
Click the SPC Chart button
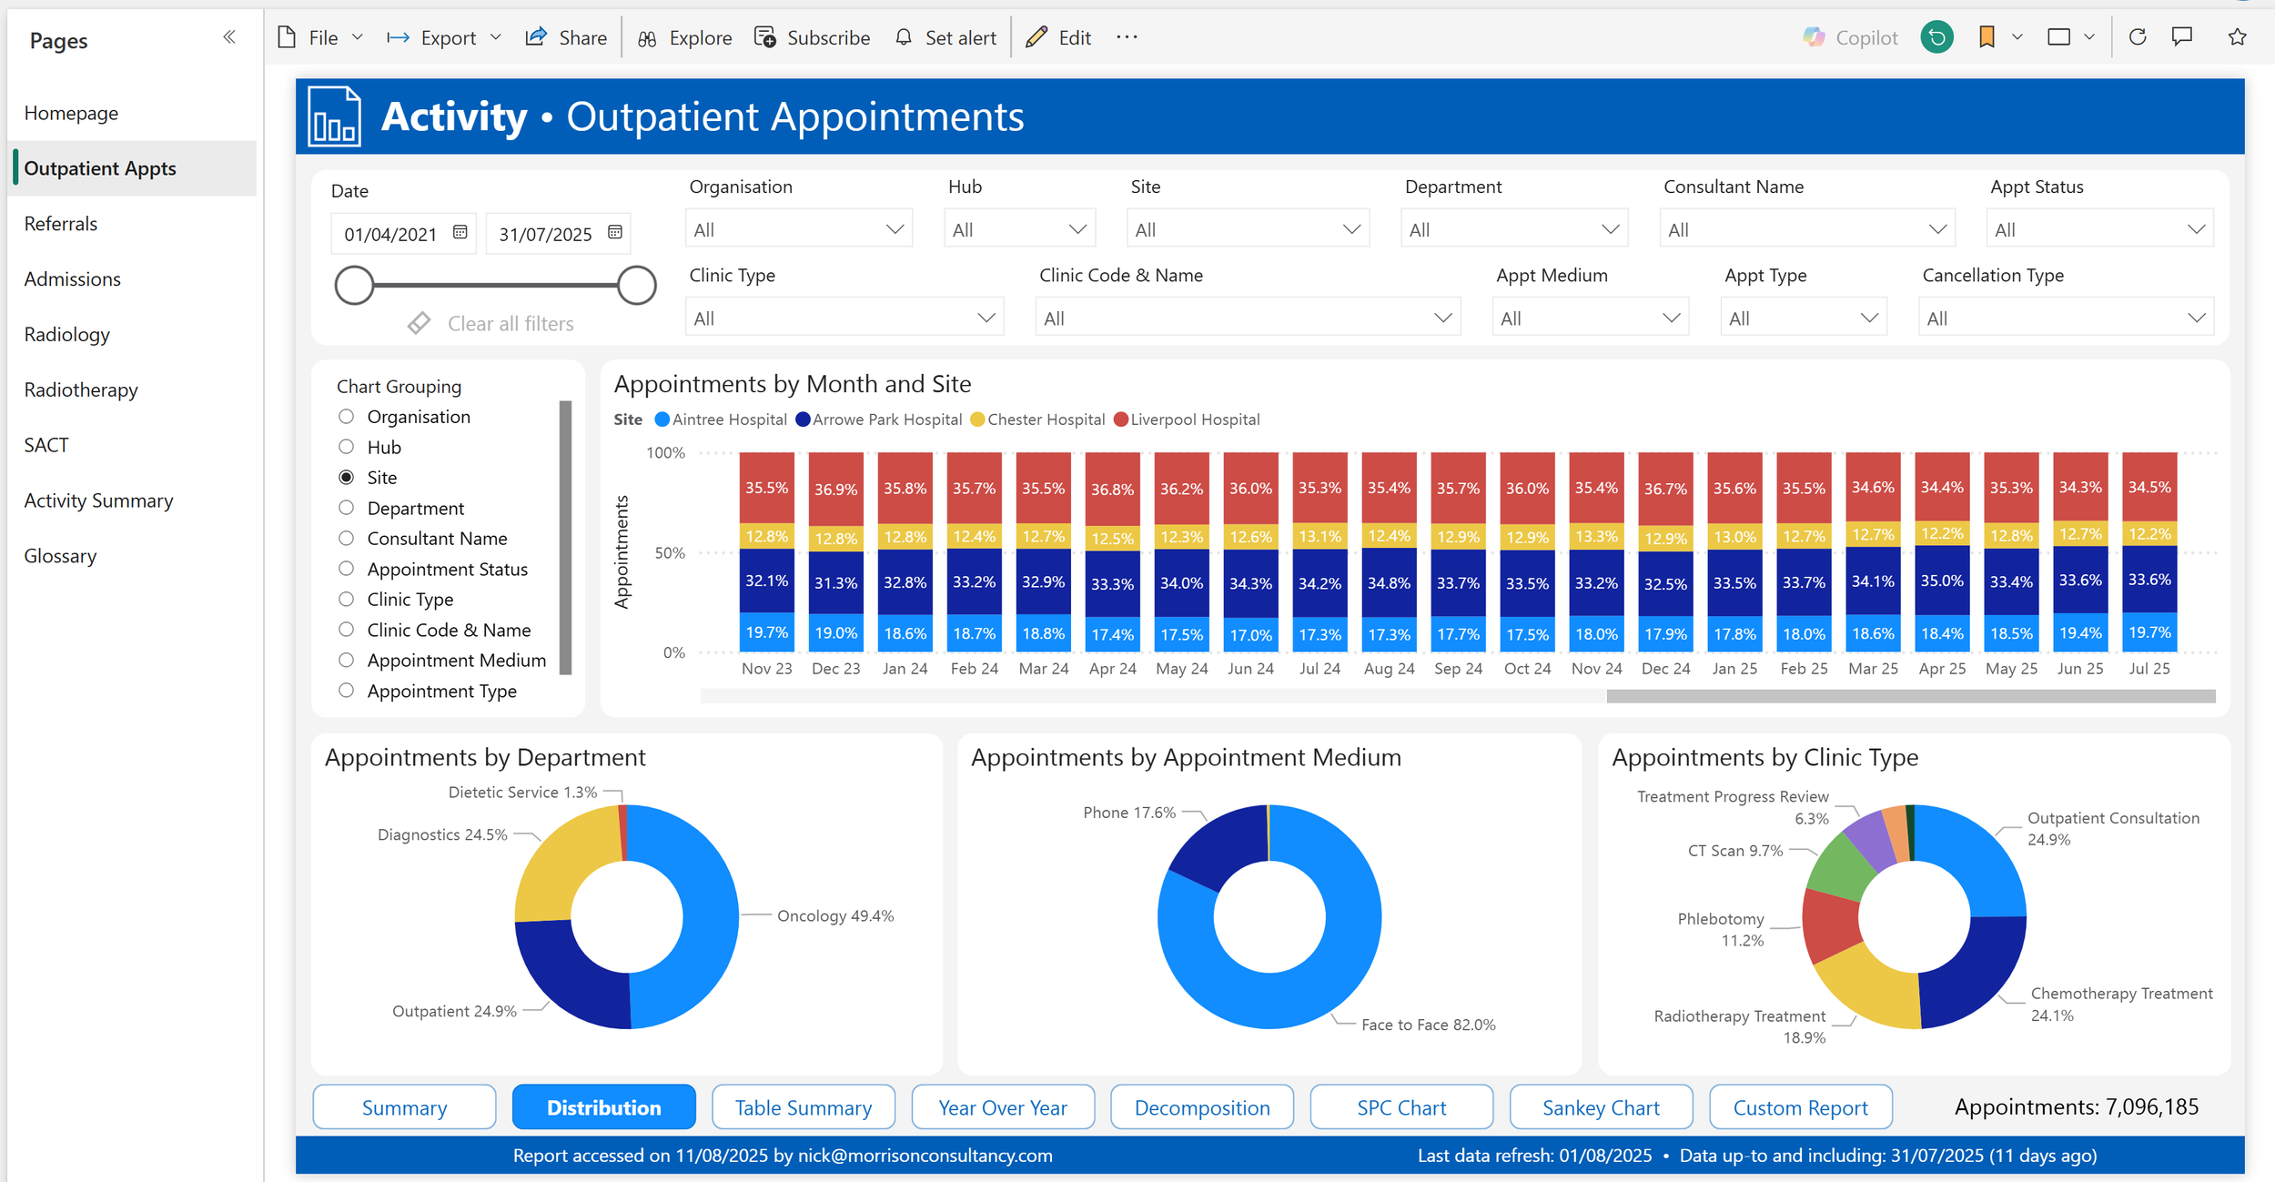click(x=1400, y=1107)
